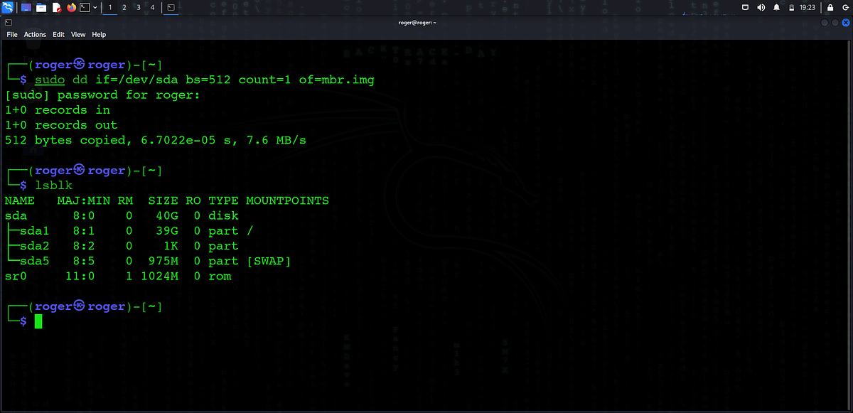Click the clock showing 19:23

click(x=808, y=7)
